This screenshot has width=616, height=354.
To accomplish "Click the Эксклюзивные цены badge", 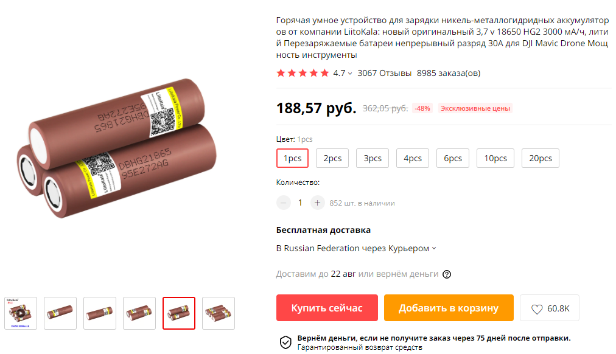I will (475, 108).
